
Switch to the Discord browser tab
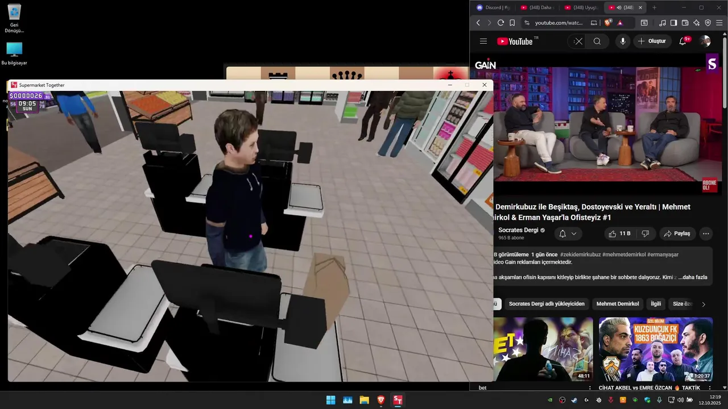(493, 7)
